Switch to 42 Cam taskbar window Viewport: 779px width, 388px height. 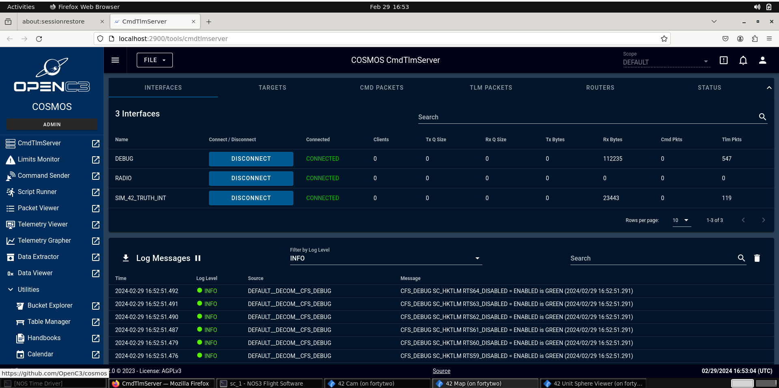tap(377, 383)
